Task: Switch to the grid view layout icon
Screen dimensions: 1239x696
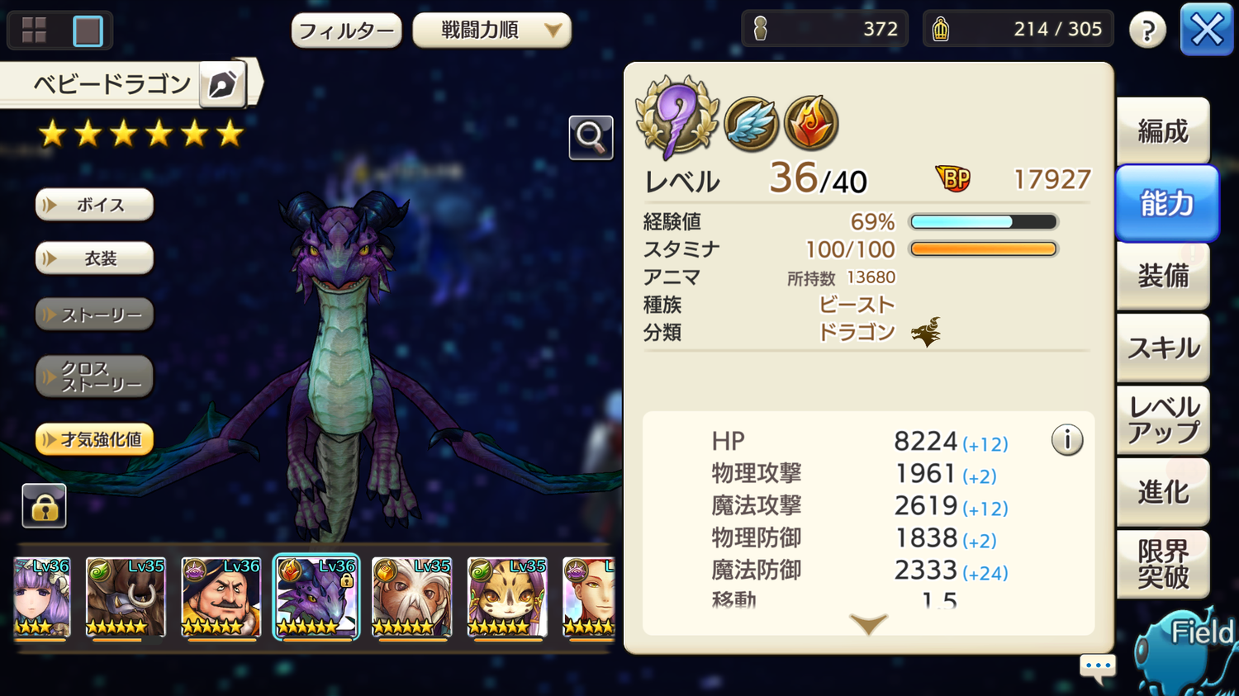Action: [34, 31]
